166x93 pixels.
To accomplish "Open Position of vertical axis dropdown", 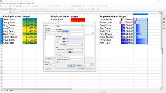I will 82,49.
